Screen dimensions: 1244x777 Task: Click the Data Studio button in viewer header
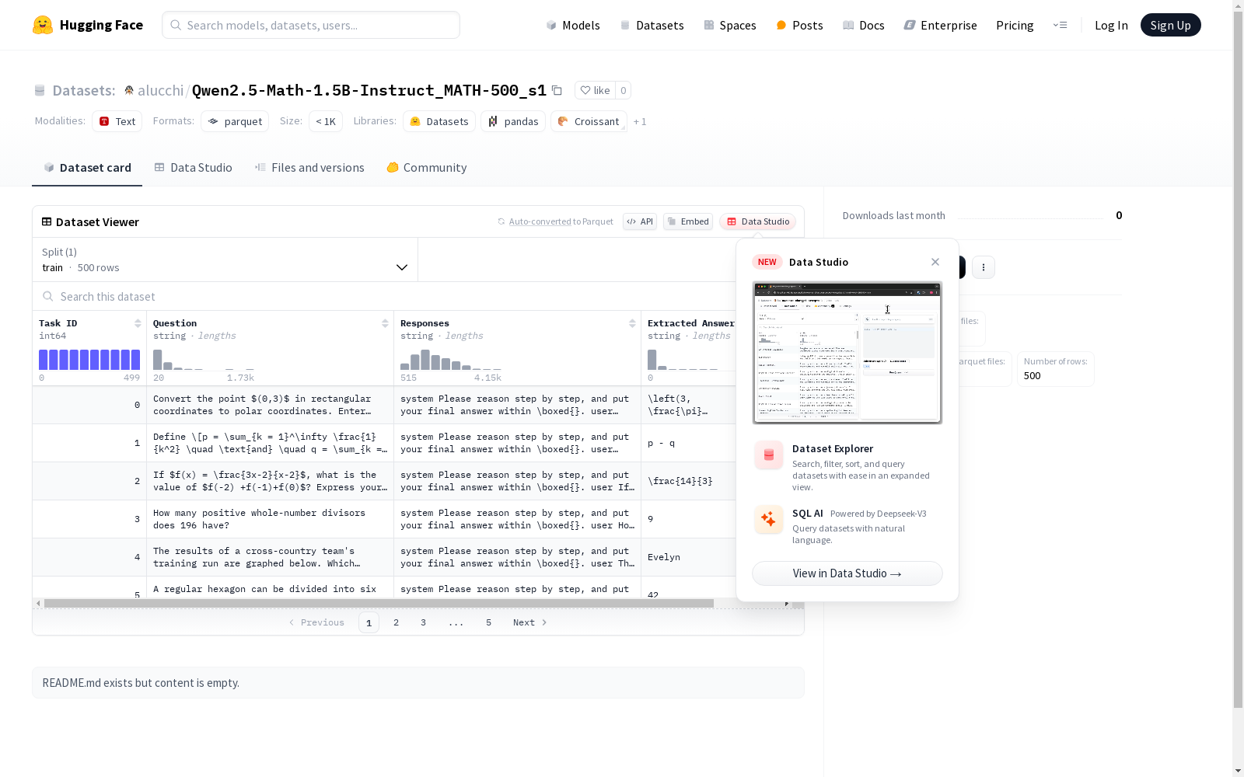point(758,221)
